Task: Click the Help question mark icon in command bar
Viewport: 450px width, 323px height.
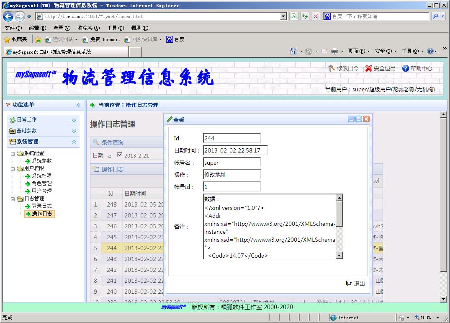Action: tap(430, 51)
